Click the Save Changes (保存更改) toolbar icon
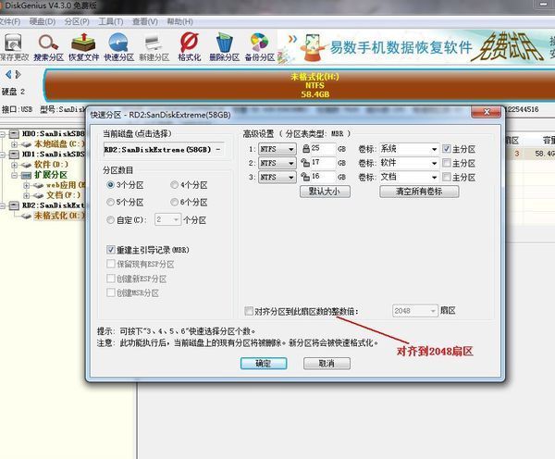 (14, 47)
